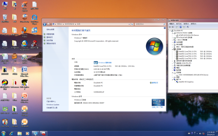The width and height of the screenshot is (218, 136).
Task: Click the Back arrow in the System window
Action: [45, 24]
